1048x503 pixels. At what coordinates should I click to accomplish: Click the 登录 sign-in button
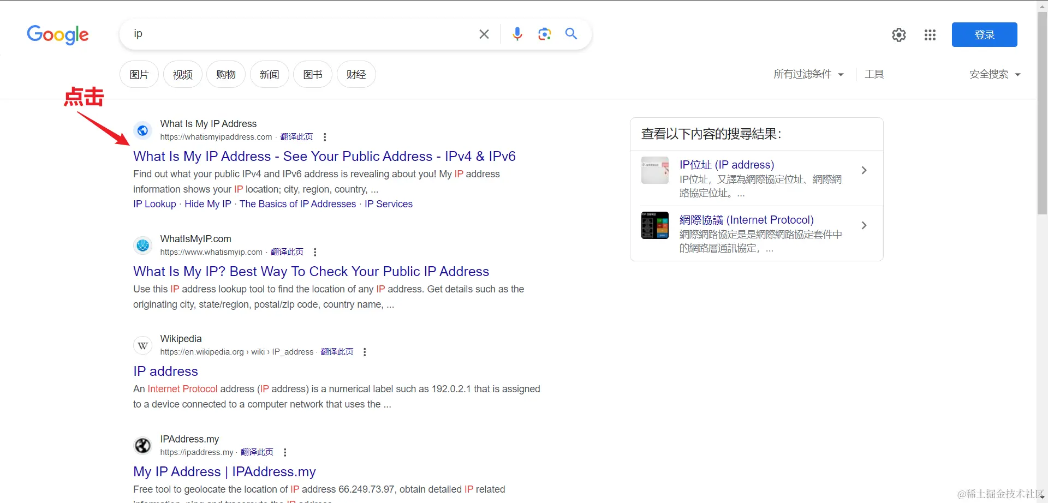pos(984,35)
